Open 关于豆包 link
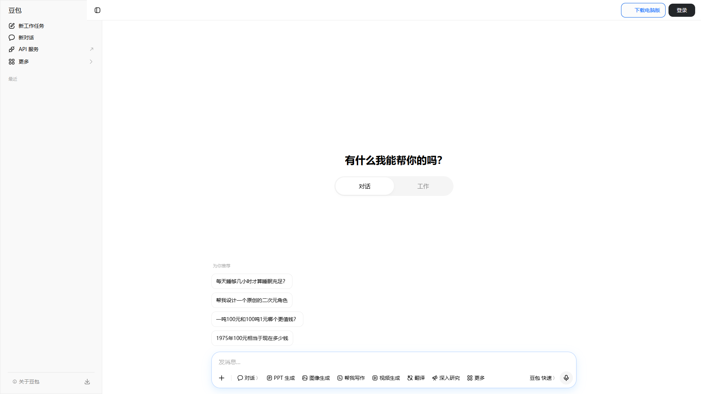Screen dimensions: 701x394 (26, 382)
